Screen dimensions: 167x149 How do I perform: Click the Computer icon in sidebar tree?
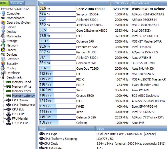pos(3,13)
